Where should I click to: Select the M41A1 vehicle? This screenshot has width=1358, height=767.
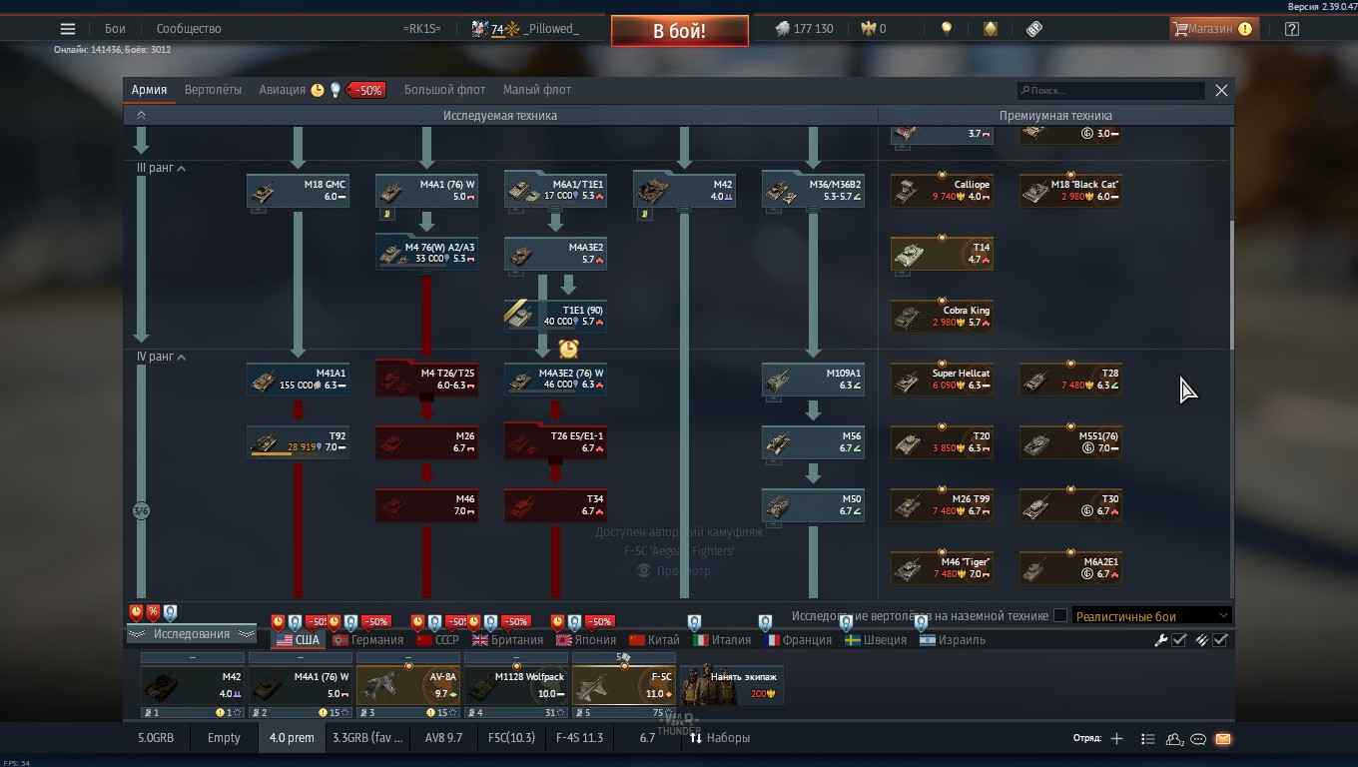pyautogui.click(x=298, y=380)
